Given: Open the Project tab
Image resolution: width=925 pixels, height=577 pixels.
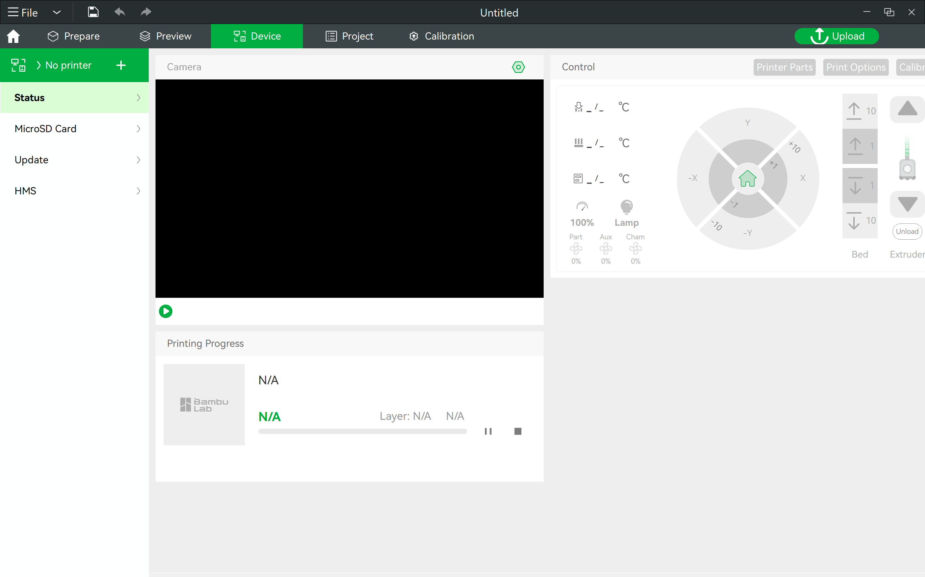Looking at the screenshot, I should pos(349,36).
